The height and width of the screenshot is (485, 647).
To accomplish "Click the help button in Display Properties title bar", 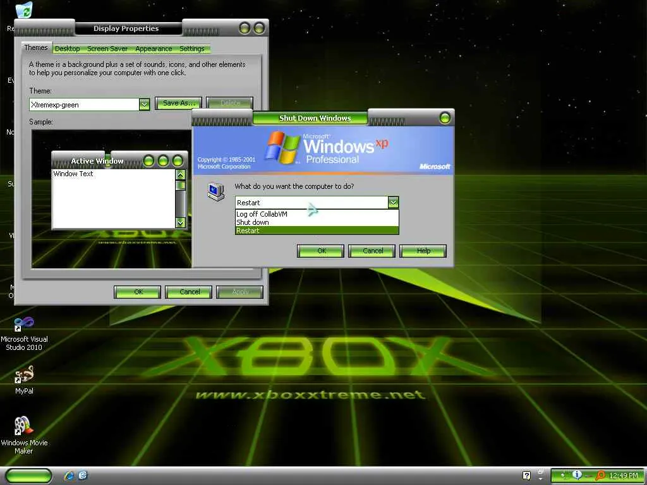I will (x=245, y=28).
